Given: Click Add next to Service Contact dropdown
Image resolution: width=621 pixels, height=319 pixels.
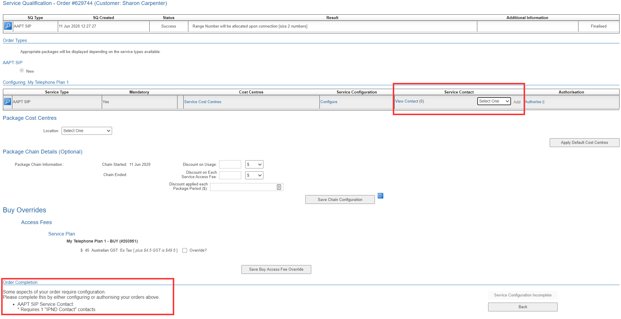Looking at the screenshot, I should point(517,102).
